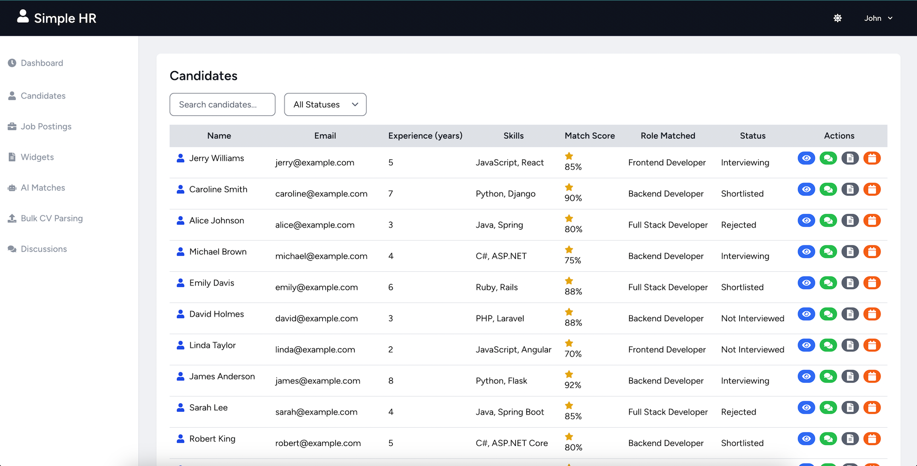The image size is (917, 466).
Task: Click the Simple HR logo icon
Action: pyautogui.click(x=23, y=16)
